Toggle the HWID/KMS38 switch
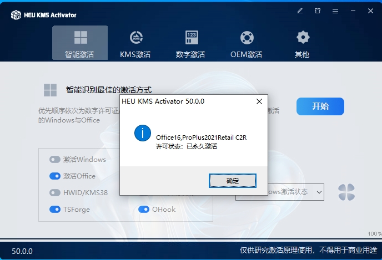Viewport: 382px width, 260px height. click(x=55, y=192)
